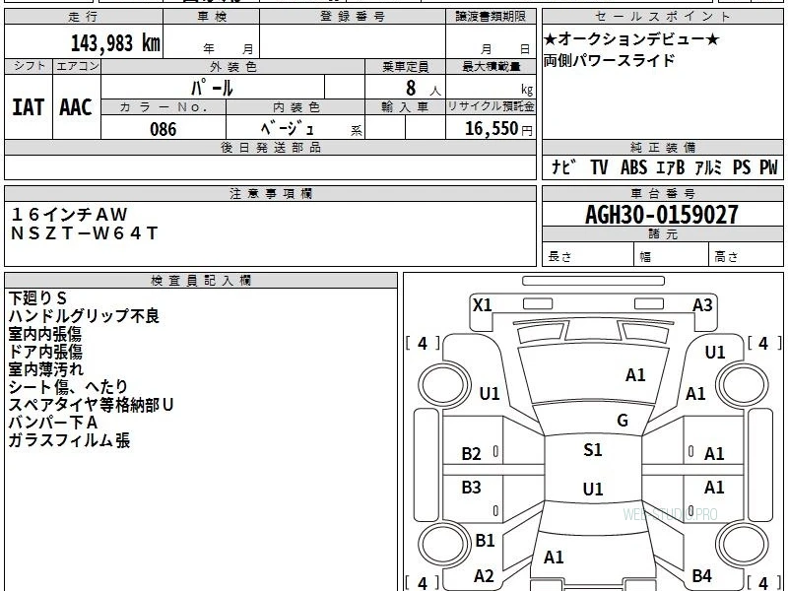Select the B3 mark on door
This screenshot has width=788, height=591.
point(472,487)
